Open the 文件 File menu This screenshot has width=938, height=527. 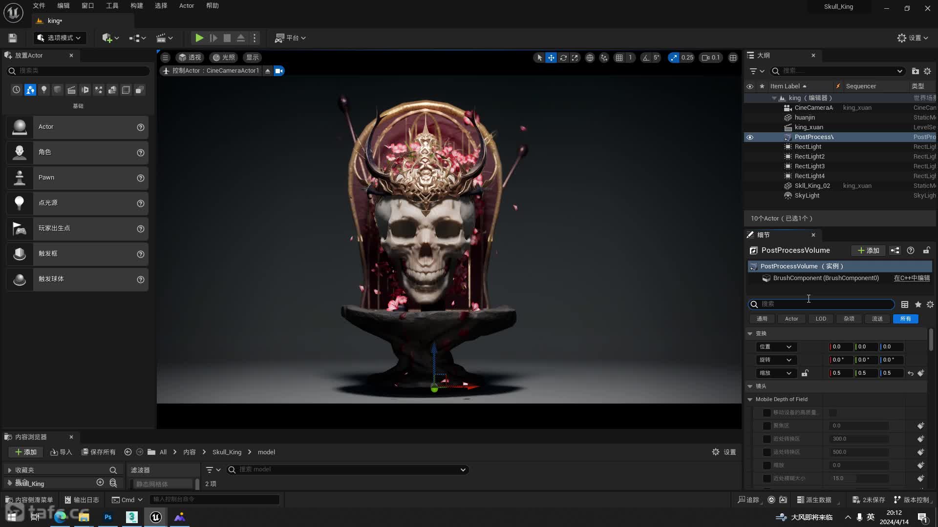click(39, 6)
